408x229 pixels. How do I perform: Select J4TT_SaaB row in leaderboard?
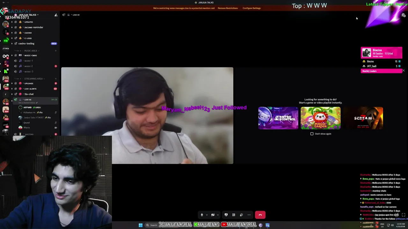tap(381, 66)
